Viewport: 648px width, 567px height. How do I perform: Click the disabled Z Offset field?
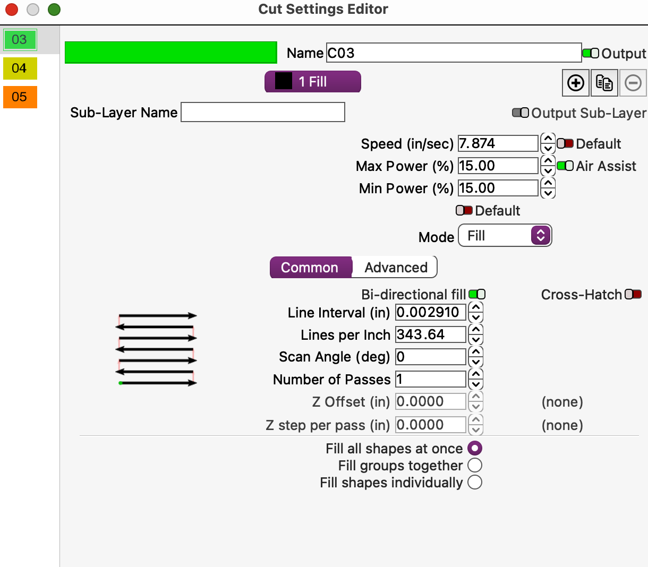click(x=431, y=401)
